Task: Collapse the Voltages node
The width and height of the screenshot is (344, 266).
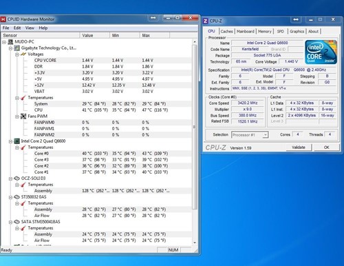Action: [x=17, y=54]
